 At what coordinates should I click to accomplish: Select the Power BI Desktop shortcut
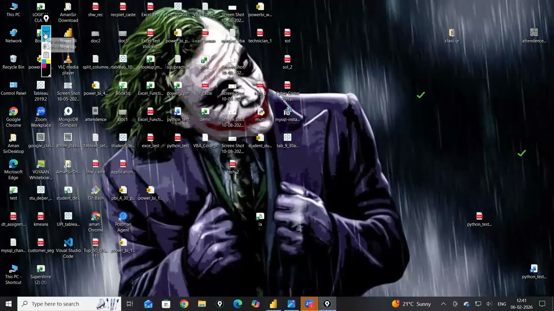pyautogui.click(x=68, y=38)
